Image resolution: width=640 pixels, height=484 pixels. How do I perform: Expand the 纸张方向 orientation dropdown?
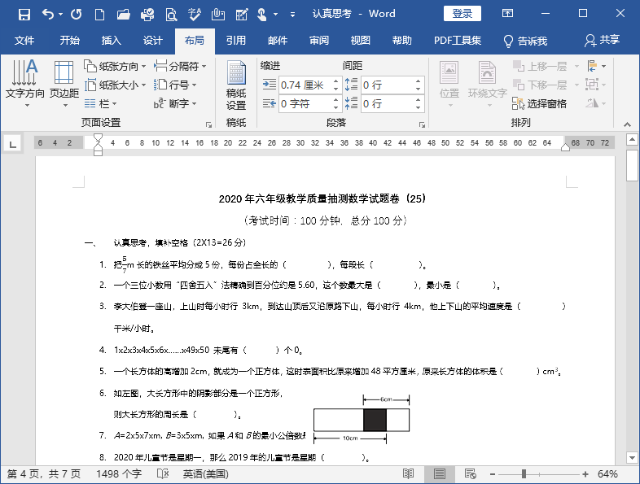[116, 66]
